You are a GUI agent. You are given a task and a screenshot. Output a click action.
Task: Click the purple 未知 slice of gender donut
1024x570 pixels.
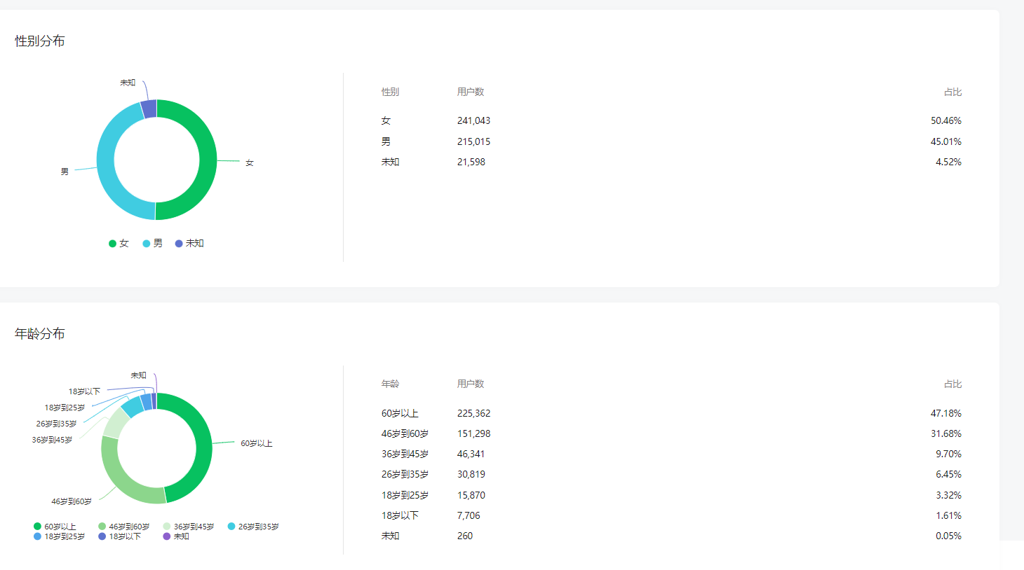click(149, 109)
